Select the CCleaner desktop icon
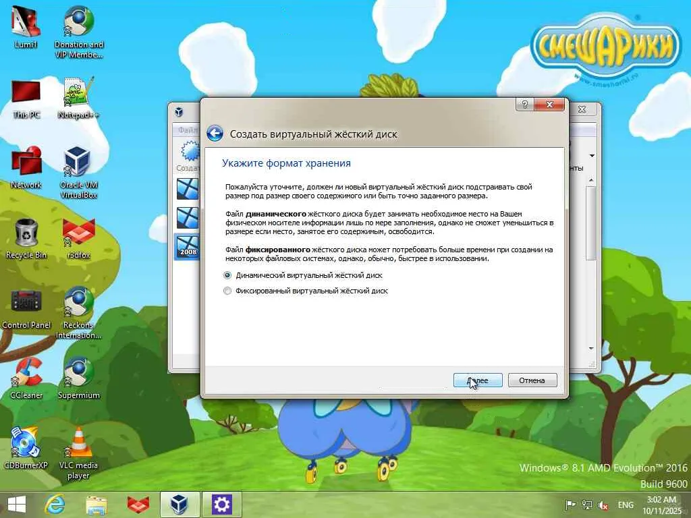Image resolution: width=691 pixels, height=518 pixels. pos(26,378)
